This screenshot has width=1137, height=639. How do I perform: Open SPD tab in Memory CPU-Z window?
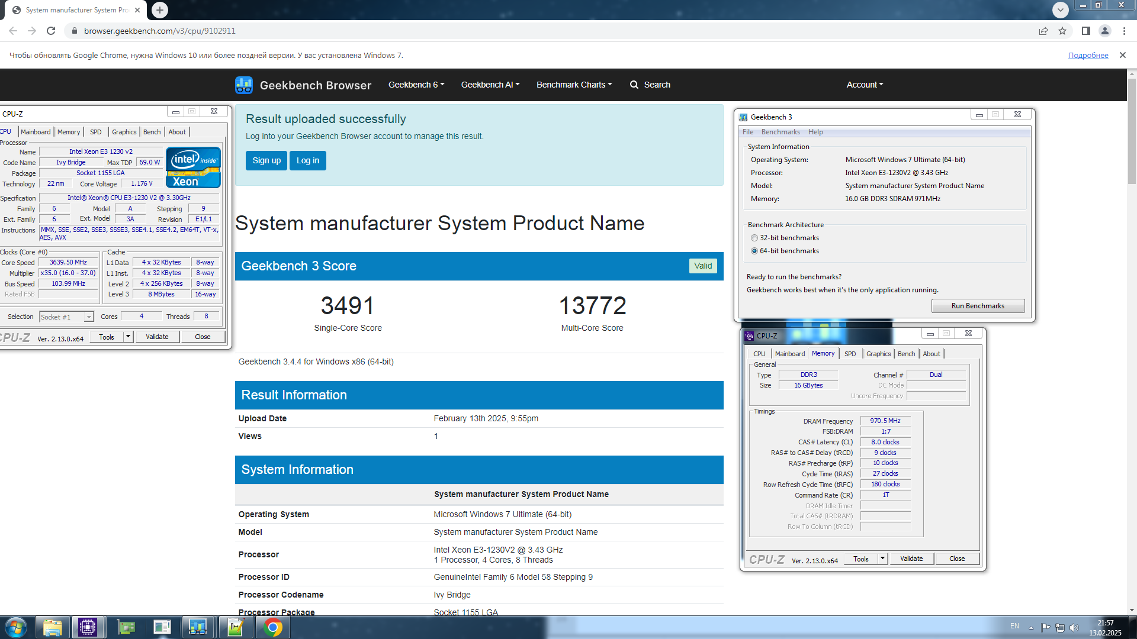(x=850, y=354)
